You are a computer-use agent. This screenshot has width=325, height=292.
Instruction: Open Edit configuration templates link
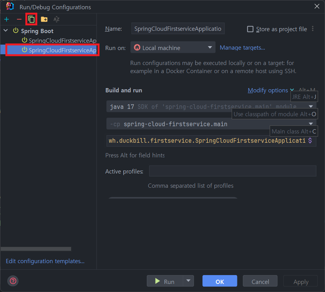45,261
